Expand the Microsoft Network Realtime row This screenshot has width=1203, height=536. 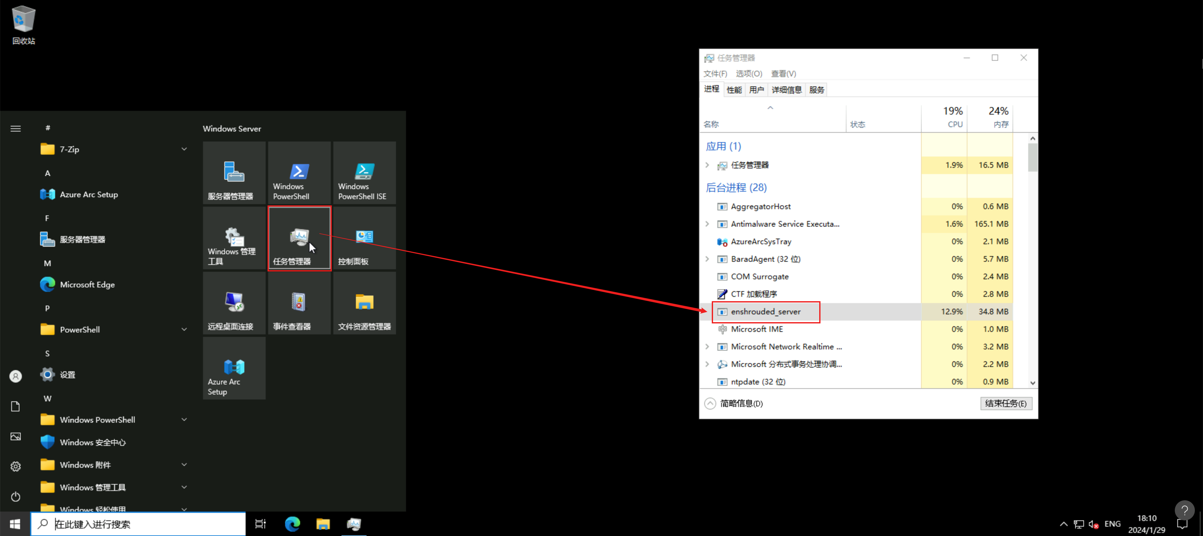pyautogui.click(x=707, y=347)
